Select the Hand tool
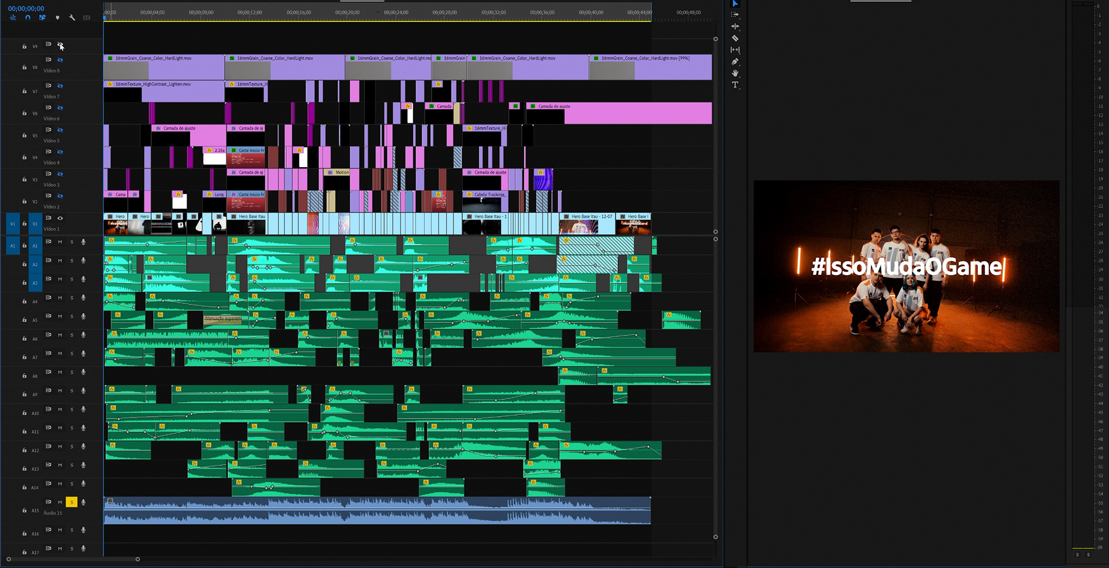 pos(735,73)
